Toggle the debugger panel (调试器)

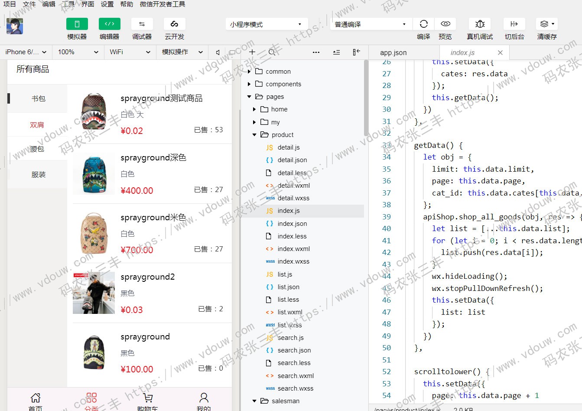pyautogui.click(x=142, y=24)
